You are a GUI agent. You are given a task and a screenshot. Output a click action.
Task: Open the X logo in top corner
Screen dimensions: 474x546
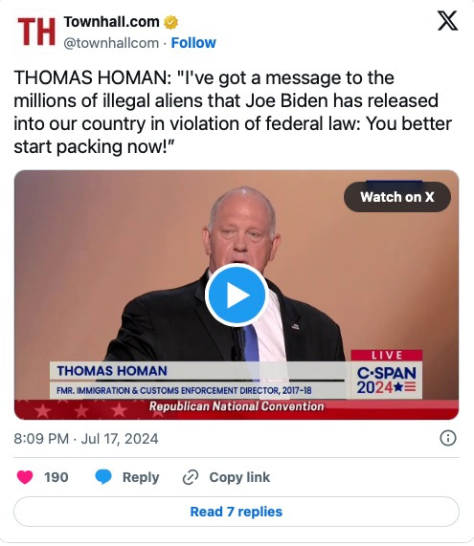(x=447, y=21)
